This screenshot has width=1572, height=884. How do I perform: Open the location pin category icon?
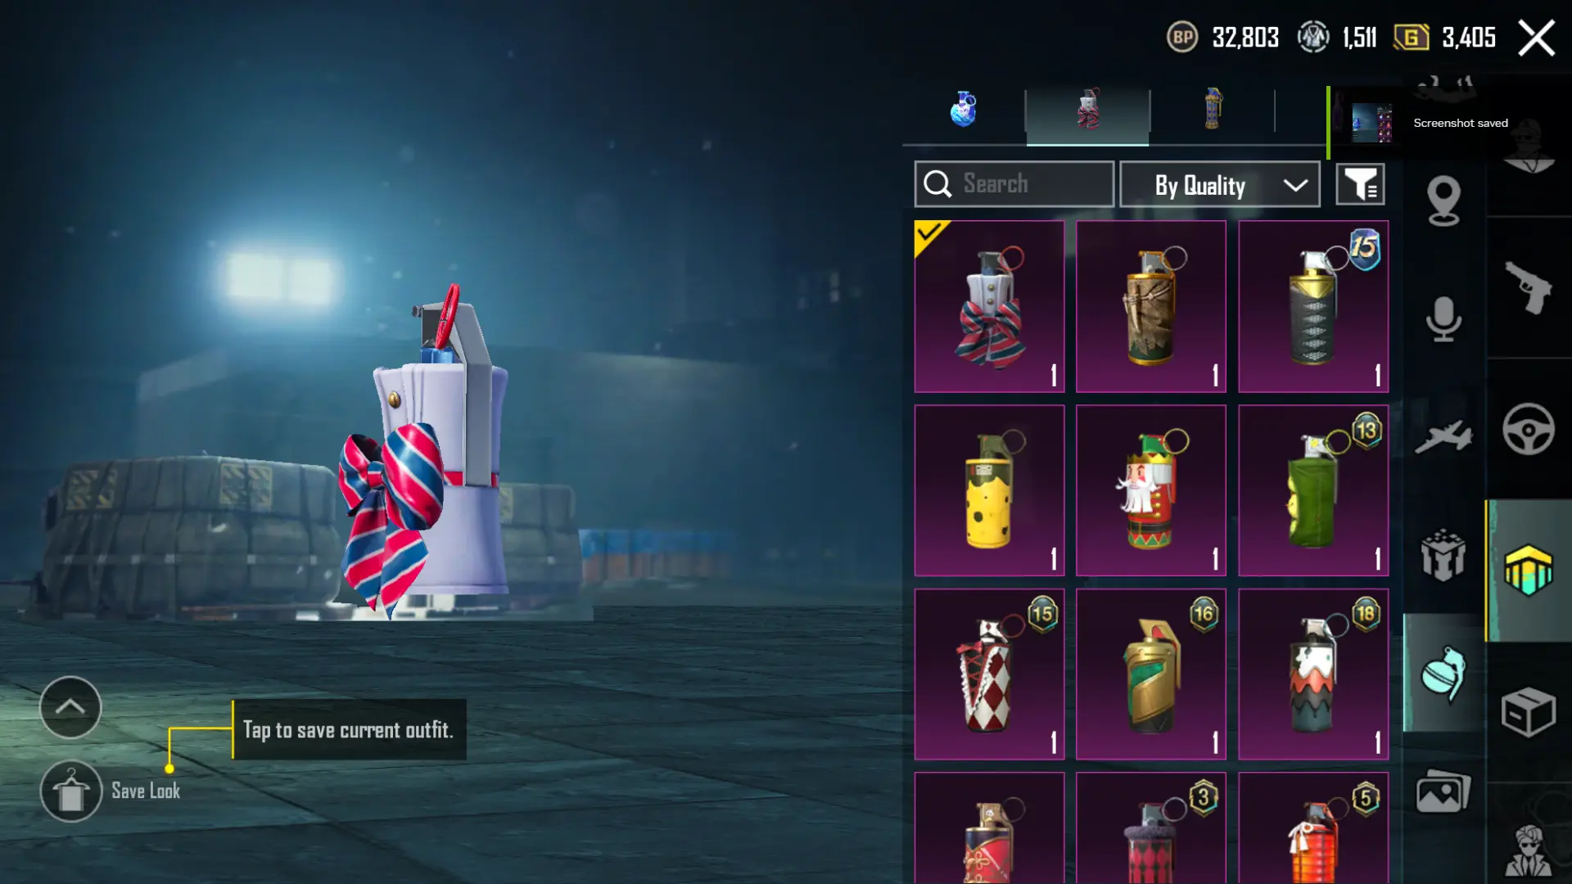click(1443, 201)
